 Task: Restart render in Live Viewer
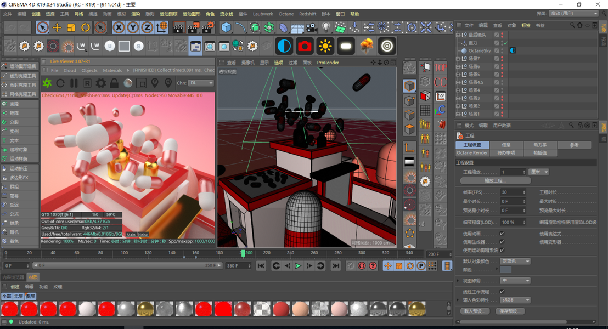60,83
